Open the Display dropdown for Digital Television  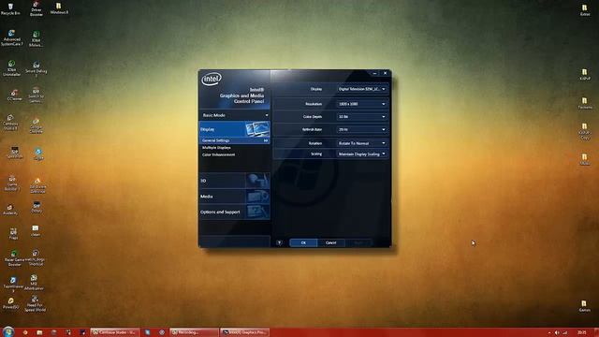pyautogui.click(x=362, y=89)
